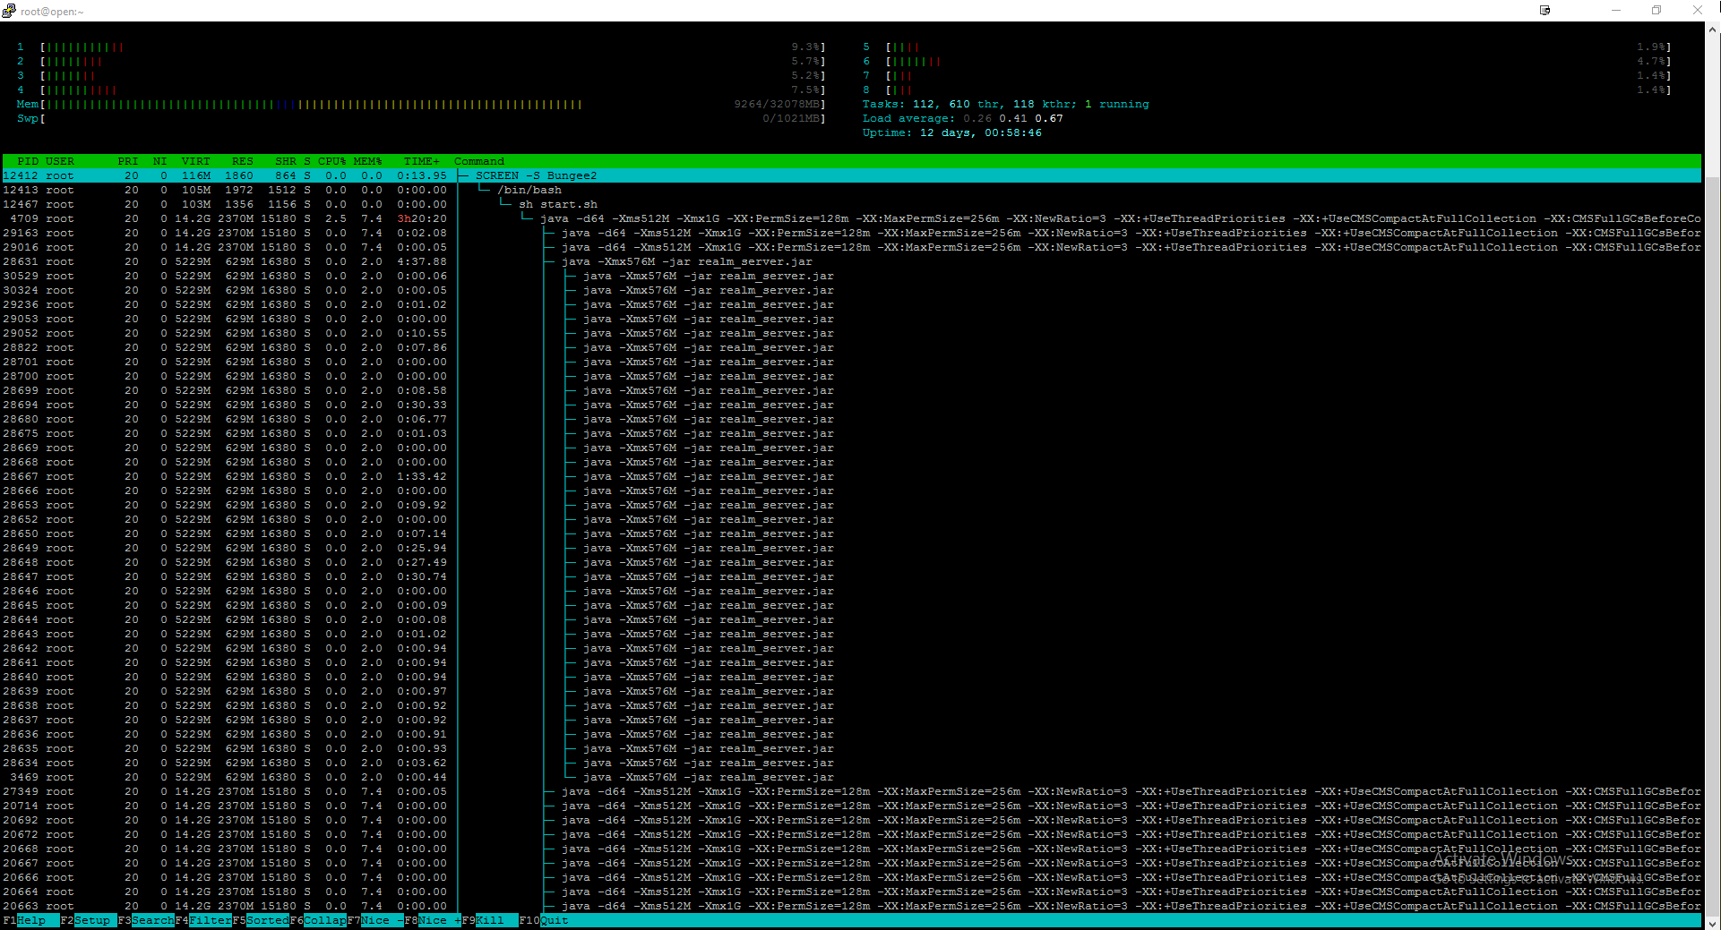Collapse the SCREEN -S Bungee2 tree branch
Screen dimensions: 1721x930
point(535,175)
